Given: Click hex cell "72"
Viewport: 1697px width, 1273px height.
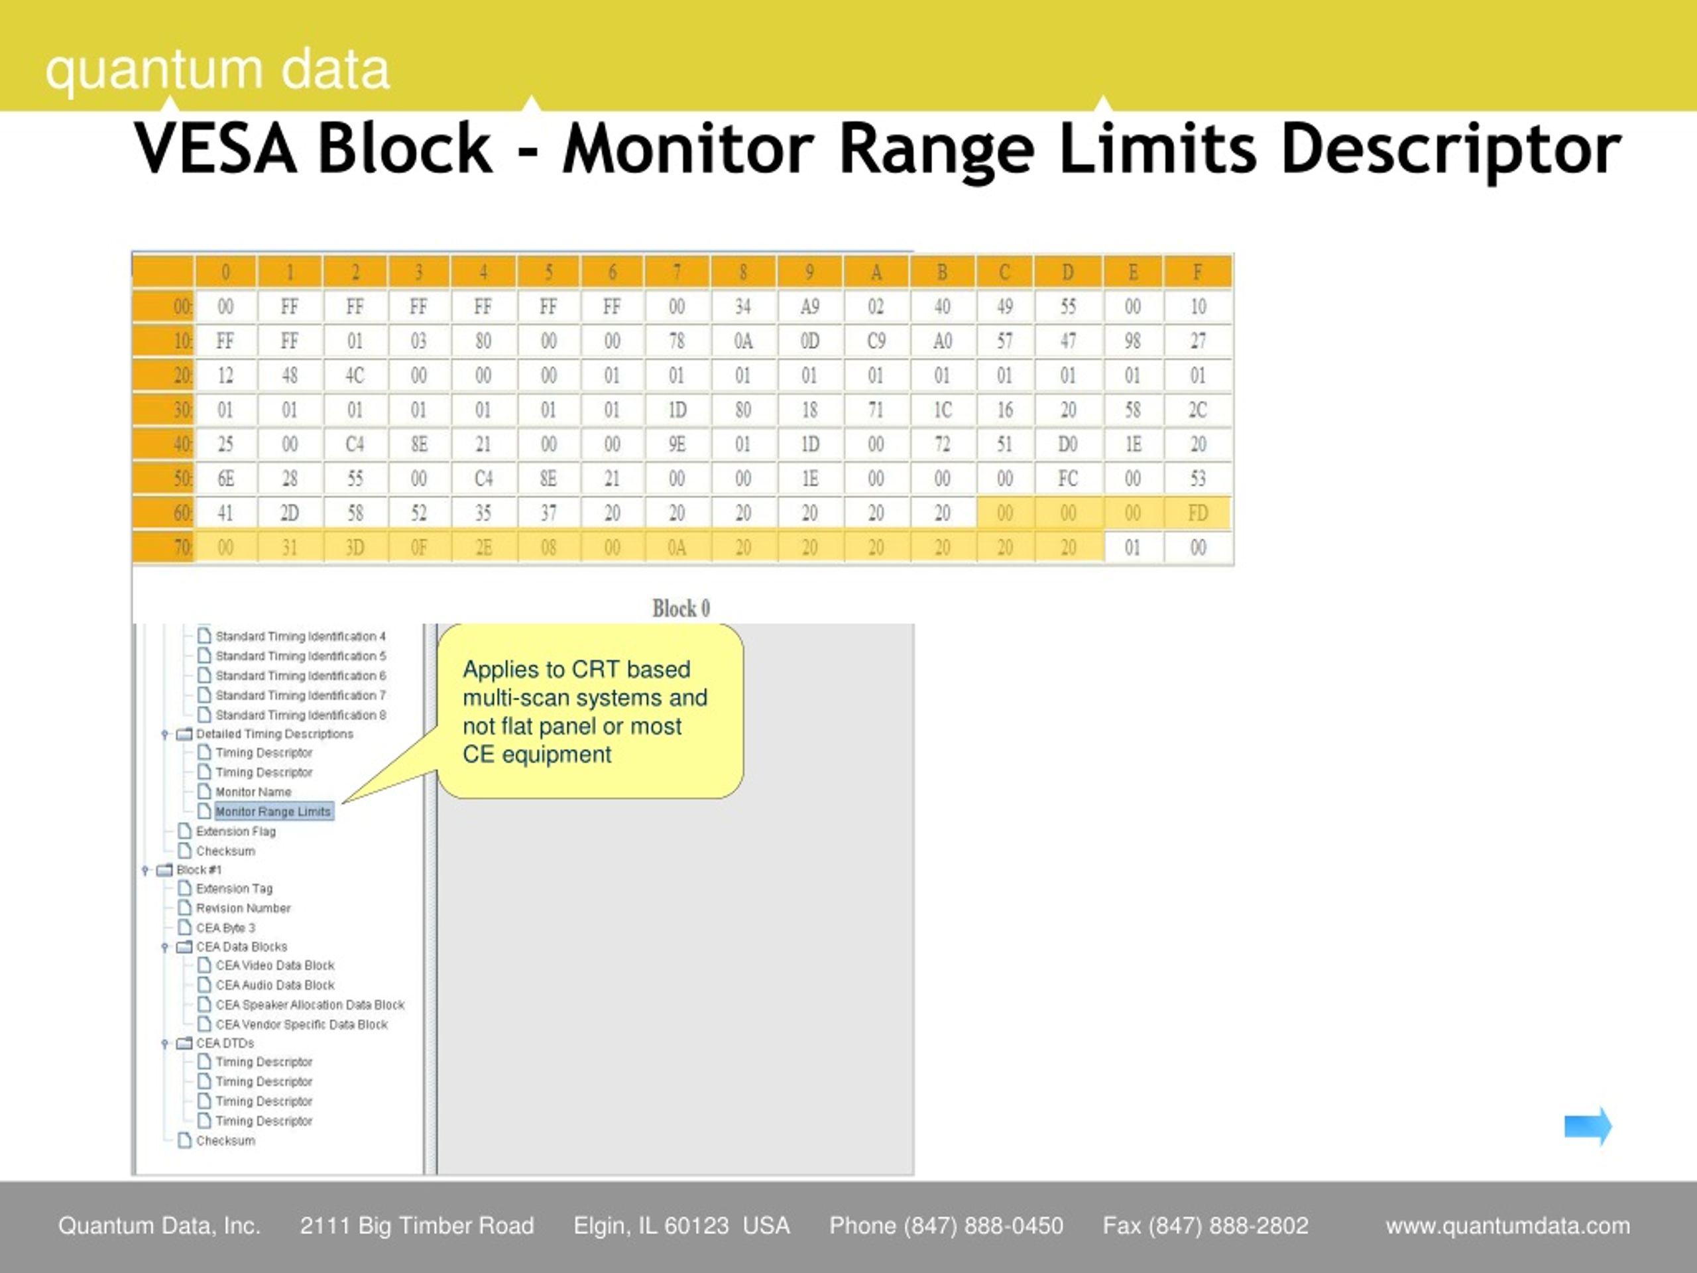Looking at the screenshot, I should [943, 444].
